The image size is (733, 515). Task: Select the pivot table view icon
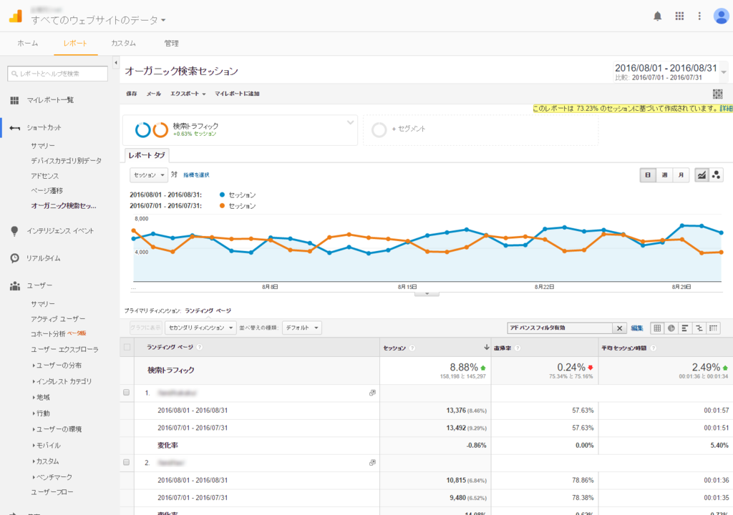pos(713,328)
